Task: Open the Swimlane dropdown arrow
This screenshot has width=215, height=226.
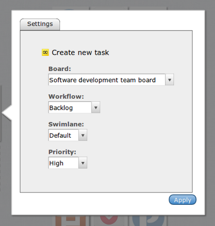Action: [x=82, y=135]
